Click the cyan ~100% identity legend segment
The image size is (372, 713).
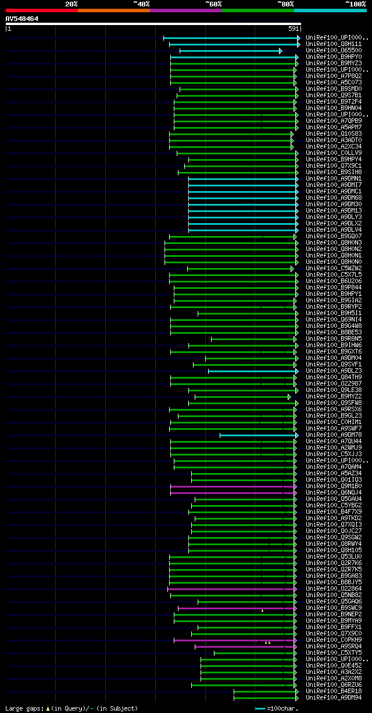pyautogui.click(x=330, y=10)
